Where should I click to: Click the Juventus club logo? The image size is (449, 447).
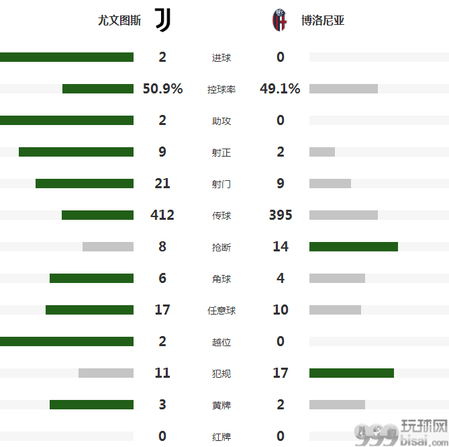point(163,19)
